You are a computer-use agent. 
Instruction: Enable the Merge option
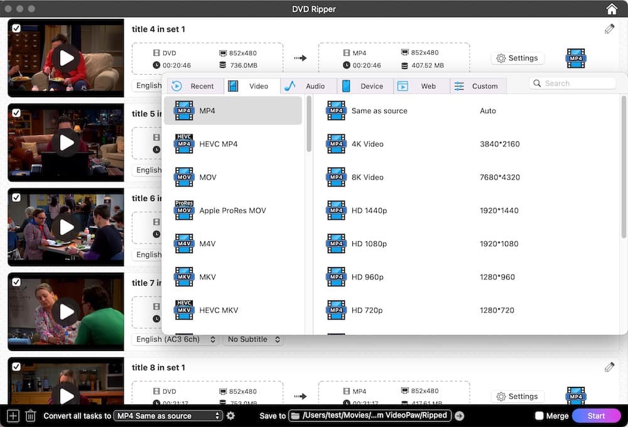539,415
